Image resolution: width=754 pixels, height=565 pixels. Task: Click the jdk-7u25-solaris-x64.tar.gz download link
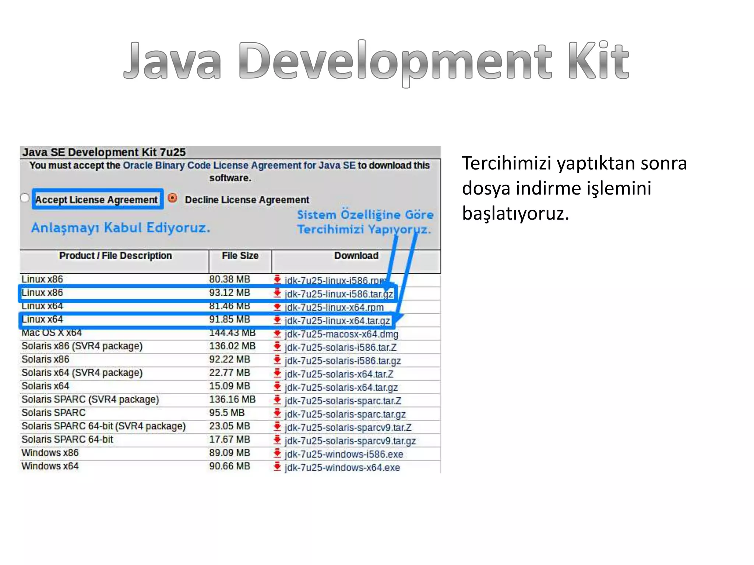[x=341, y=387]
